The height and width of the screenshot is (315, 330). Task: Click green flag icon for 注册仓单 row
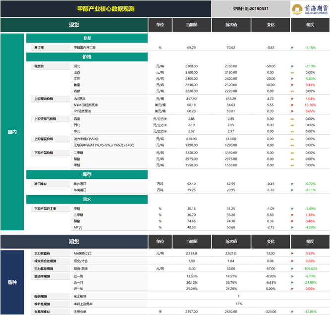point(292,312)
